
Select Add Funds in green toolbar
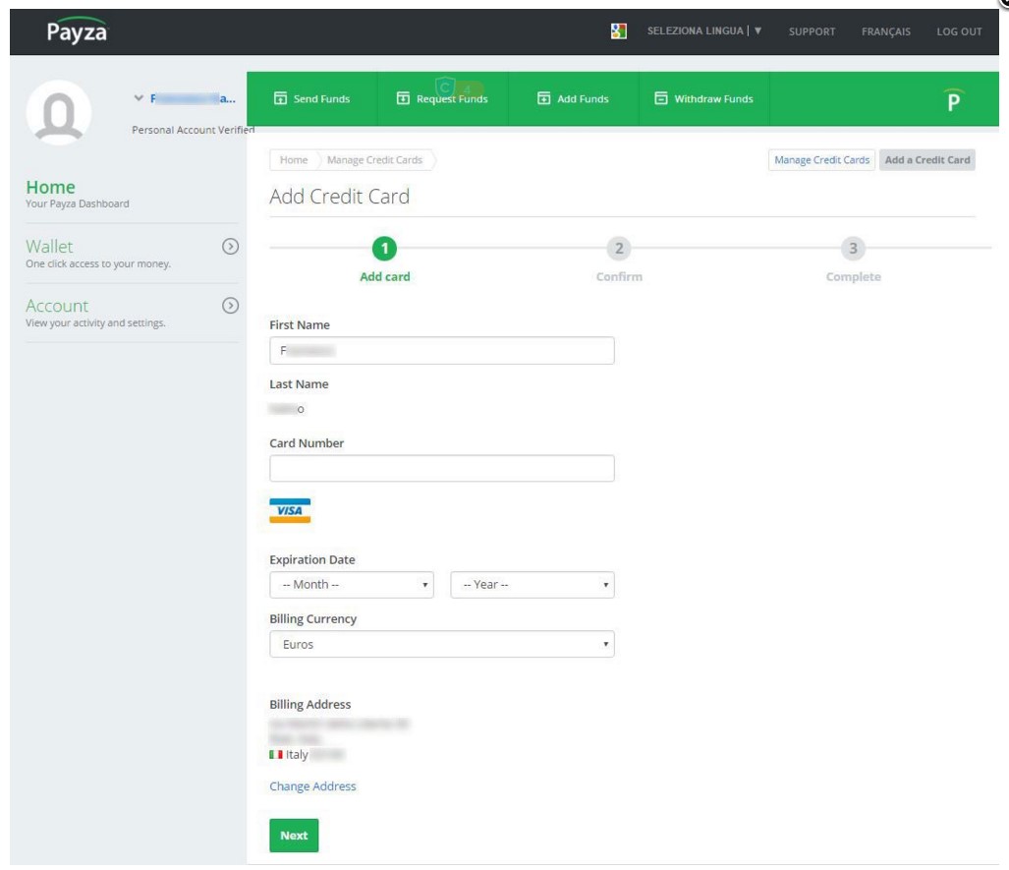point(573,99)
